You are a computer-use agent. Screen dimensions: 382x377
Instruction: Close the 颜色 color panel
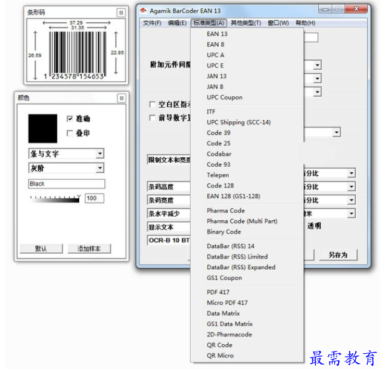click(x=122, y=98)
